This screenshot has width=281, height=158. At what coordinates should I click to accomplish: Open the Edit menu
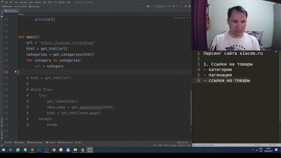pyautogui.click(x=11, y=2)
